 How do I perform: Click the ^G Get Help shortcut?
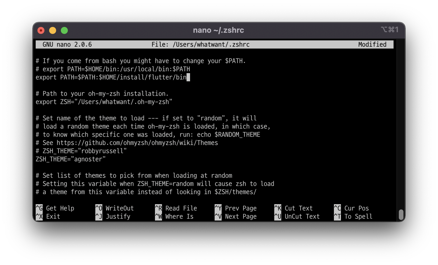(55, 208)
